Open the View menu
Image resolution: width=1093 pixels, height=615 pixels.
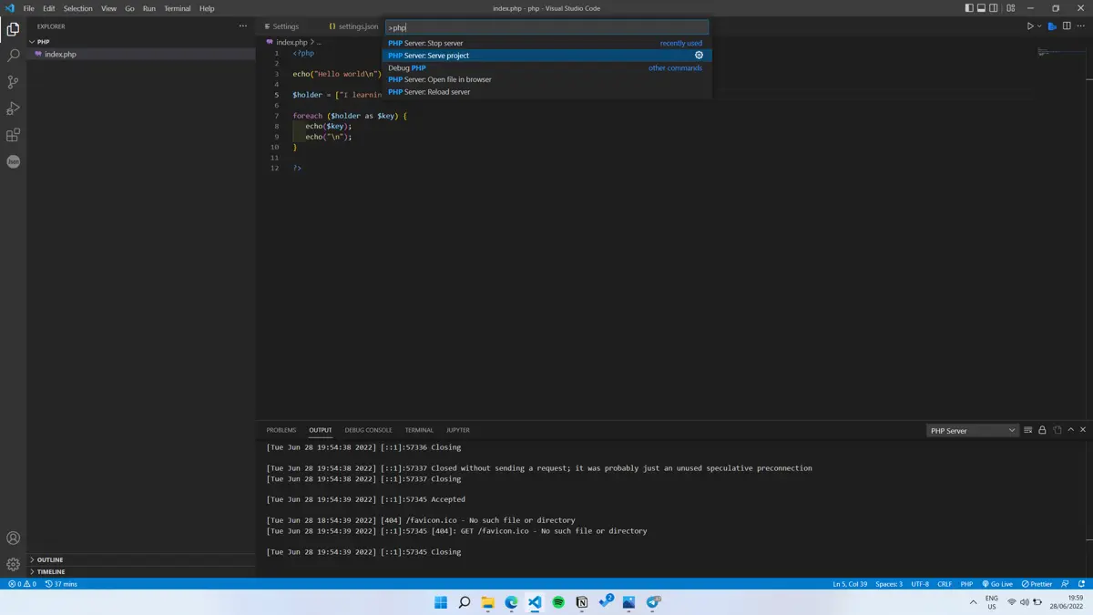[108, 8]
